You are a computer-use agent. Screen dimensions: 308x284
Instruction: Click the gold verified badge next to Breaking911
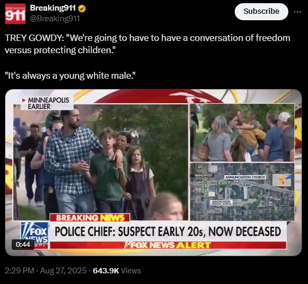(x=82, y=9)
